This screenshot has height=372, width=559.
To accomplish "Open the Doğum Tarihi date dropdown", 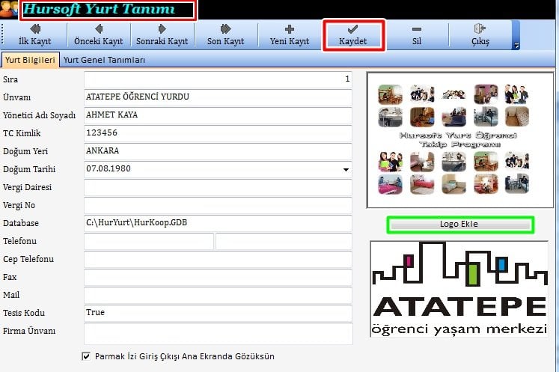I will tap(346, 169).
